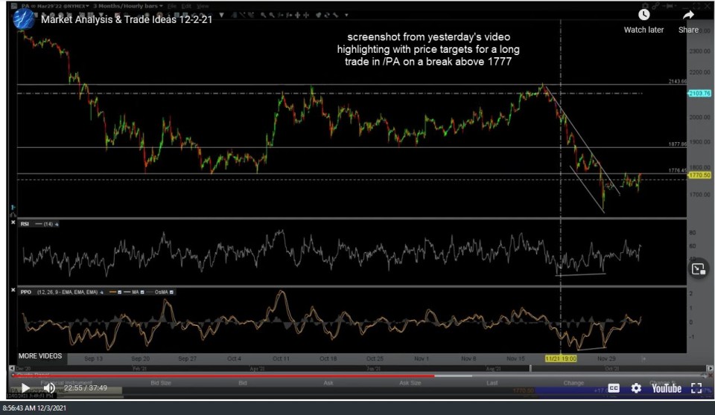Viewport: 715px width, 415px height.
Task: Click the pop-out icon at right edge
Action: tap(698, 269)
